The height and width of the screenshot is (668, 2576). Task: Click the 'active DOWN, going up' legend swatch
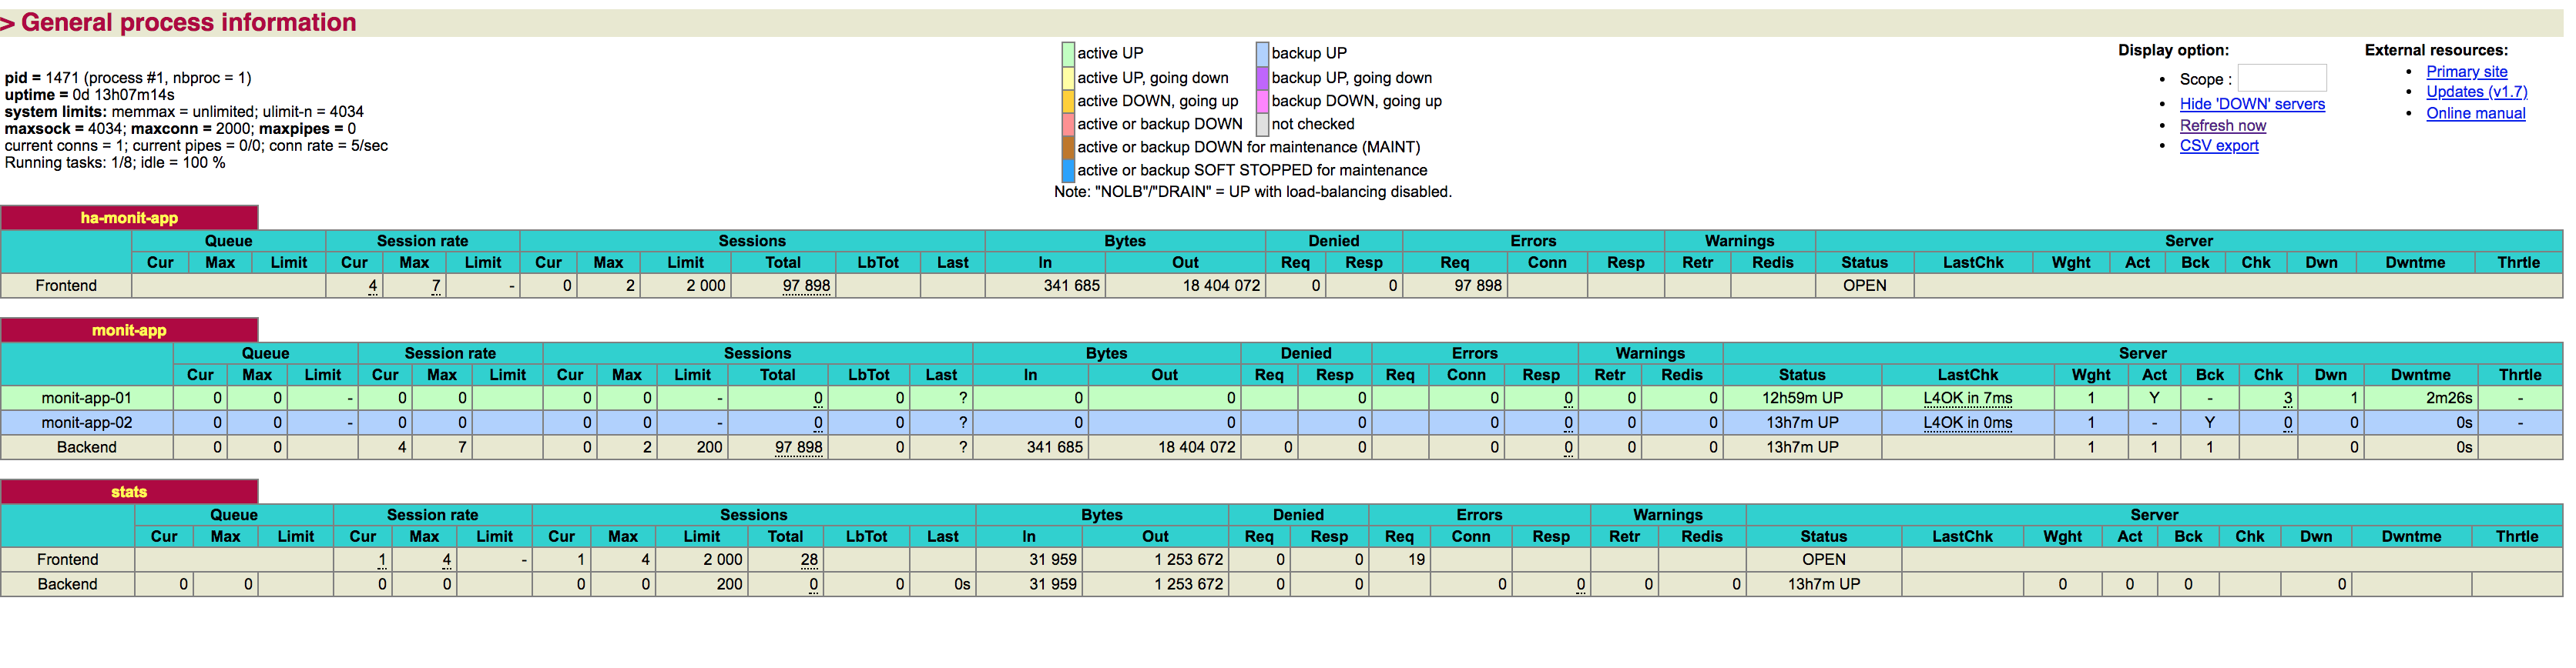pyautogui.click(x=1068, y=101)
